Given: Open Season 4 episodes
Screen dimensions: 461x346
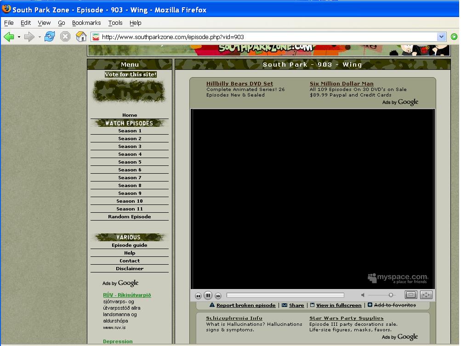Looking at the screenshot, I should pos(130,154).
